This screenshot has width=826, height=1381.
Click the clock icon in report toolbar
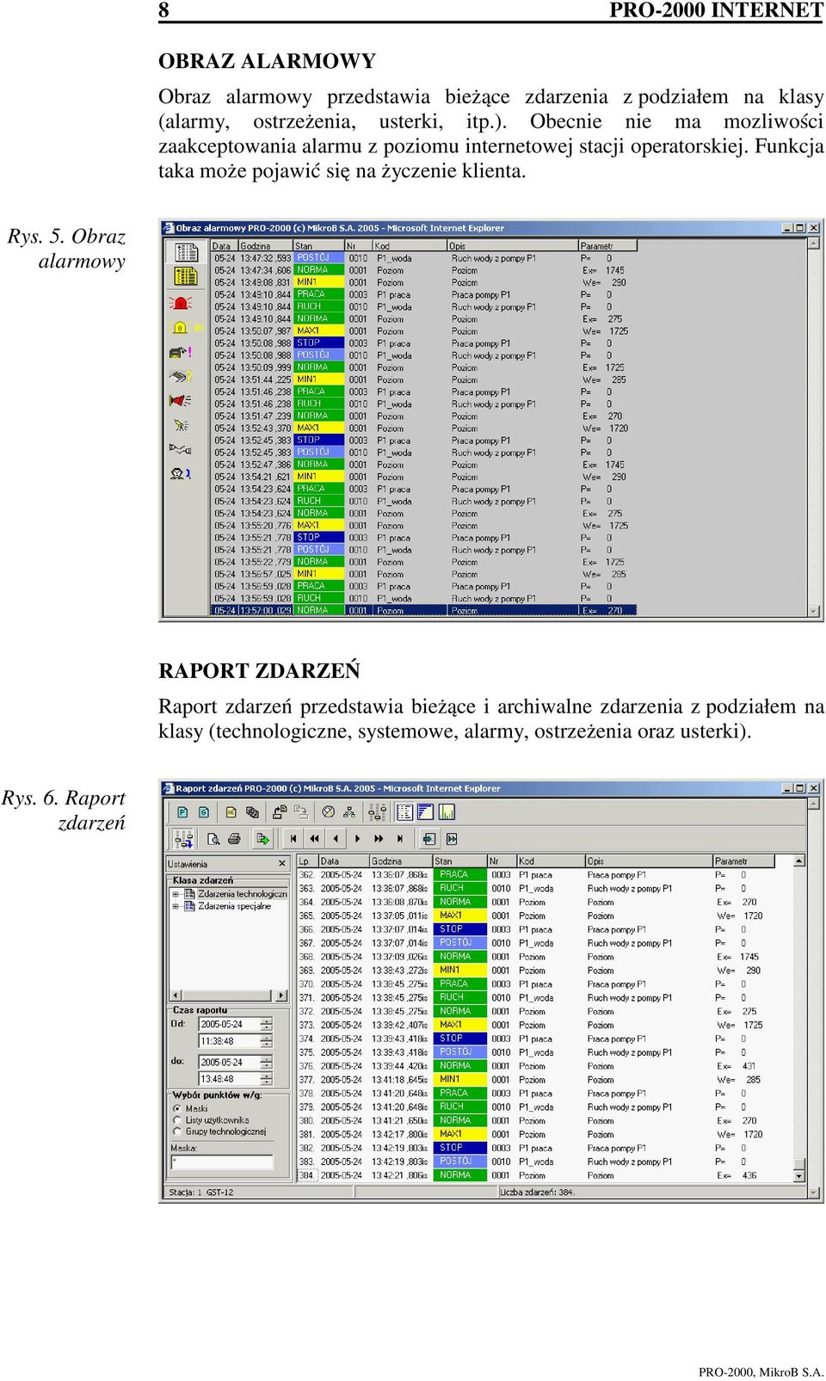click(x=328, y=811)
